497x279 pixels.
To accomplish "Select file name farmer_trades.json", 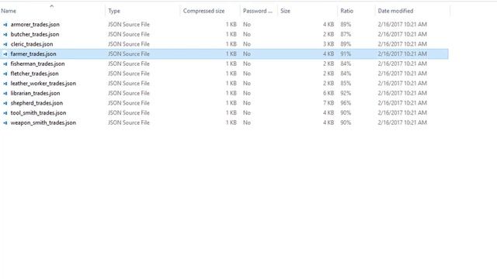I will (33, 53).
